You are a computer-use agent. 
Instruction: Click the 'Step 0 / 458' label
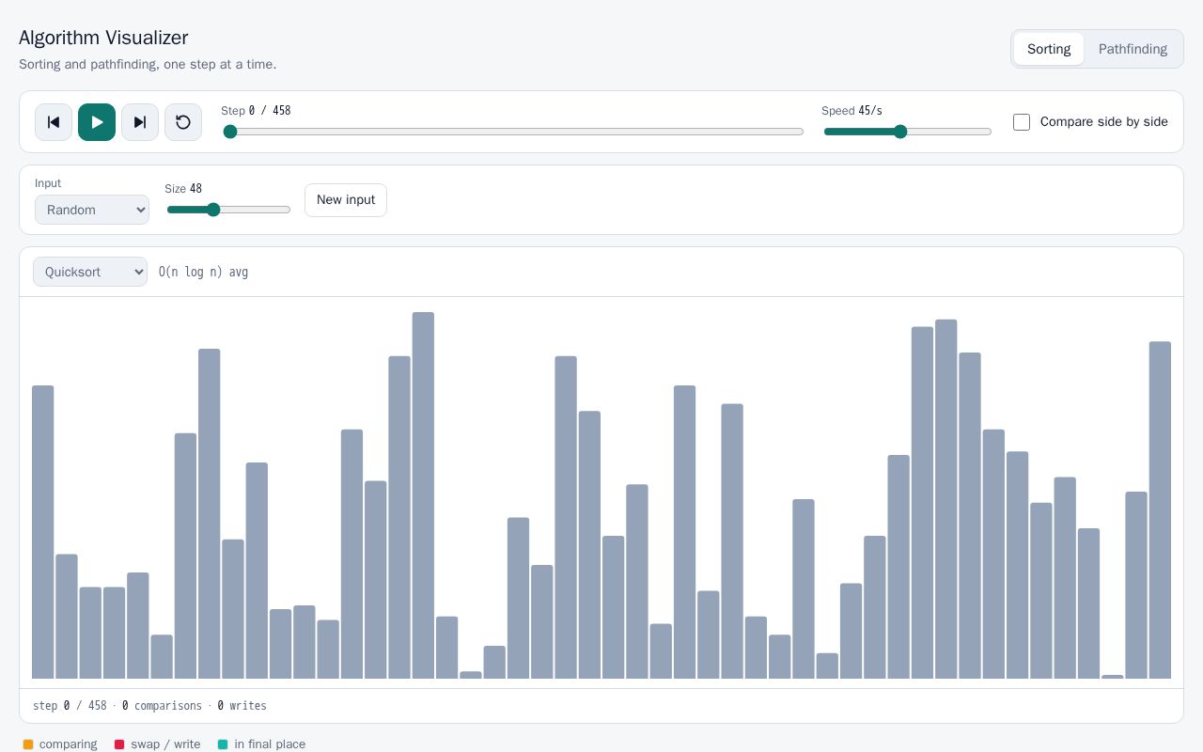point(256,111)
